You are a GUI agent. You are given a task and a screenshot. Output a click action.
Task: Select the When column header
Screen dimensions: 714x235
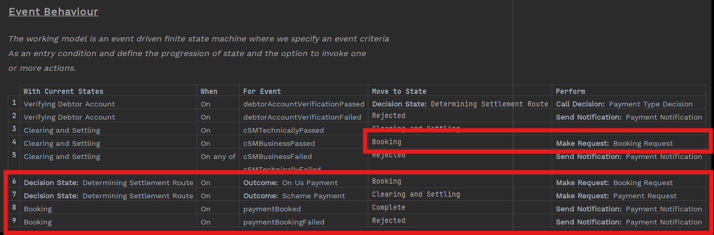tap(209, 91)
